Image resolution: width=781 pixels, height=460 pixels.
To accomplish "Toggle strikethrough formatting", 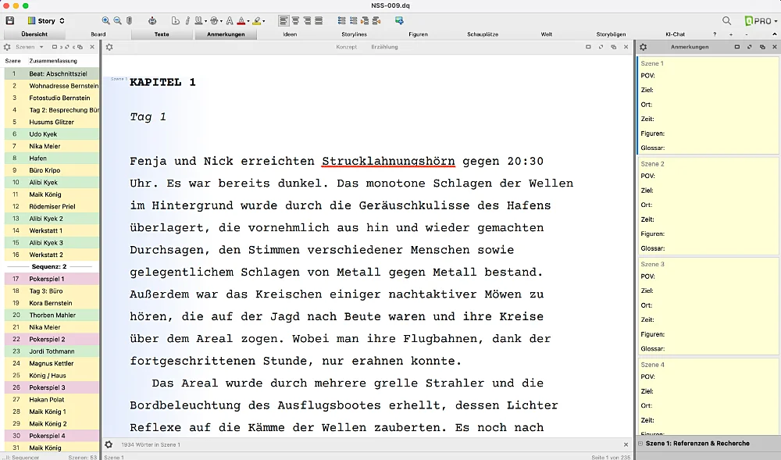I will tap(214, 20).
